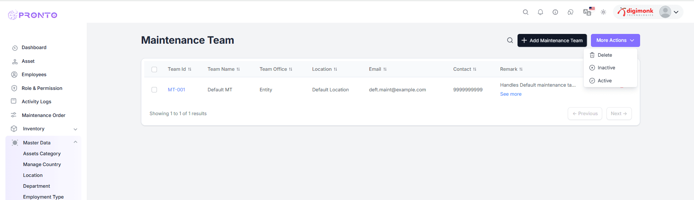
Task: Choose Delete from More Actions menu
Action: click(604, 55)
